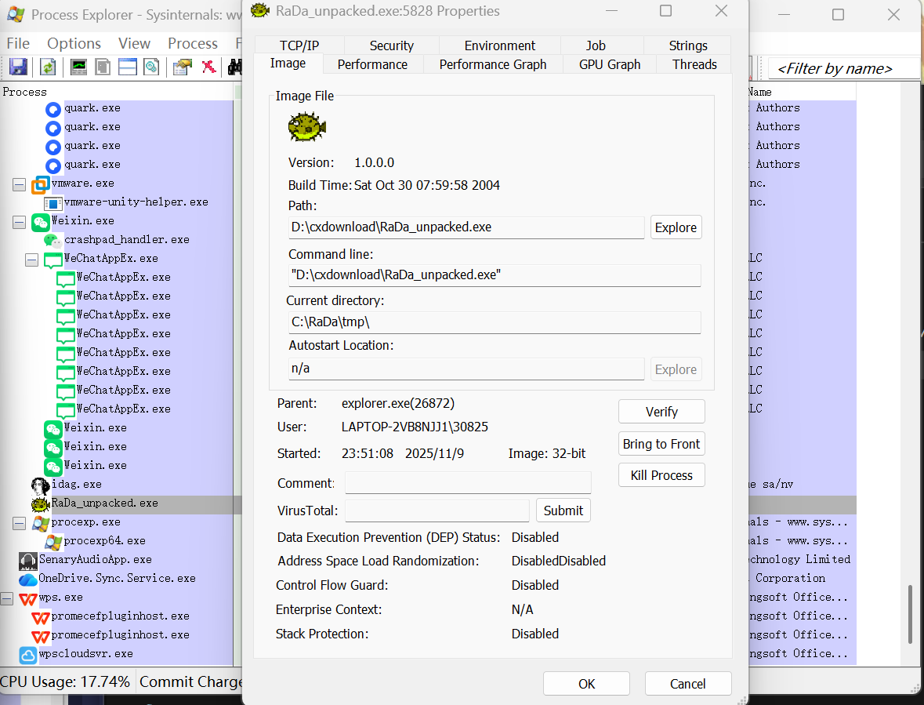Select the RaDa_unpacked.exe process row
This screenshot has width=924, height=705.
(x=121, y=503)
